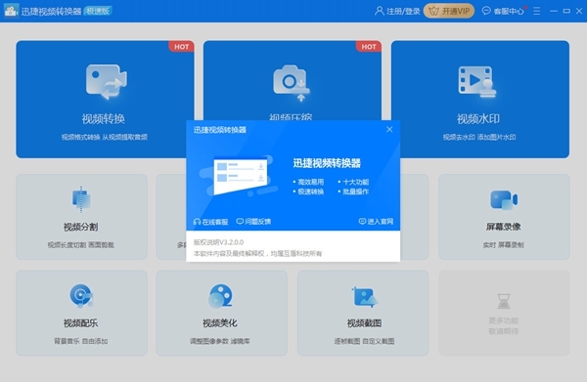Click the 更多功能 hourglass placeholder icon
587x382 pixels.
tap(504, 301)
